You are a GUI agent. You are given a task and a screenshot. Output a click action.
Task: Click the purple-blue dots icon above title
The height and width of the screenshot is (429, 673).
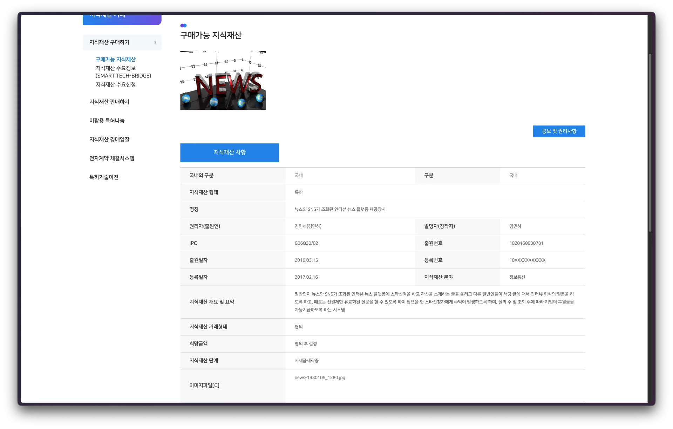183,26
